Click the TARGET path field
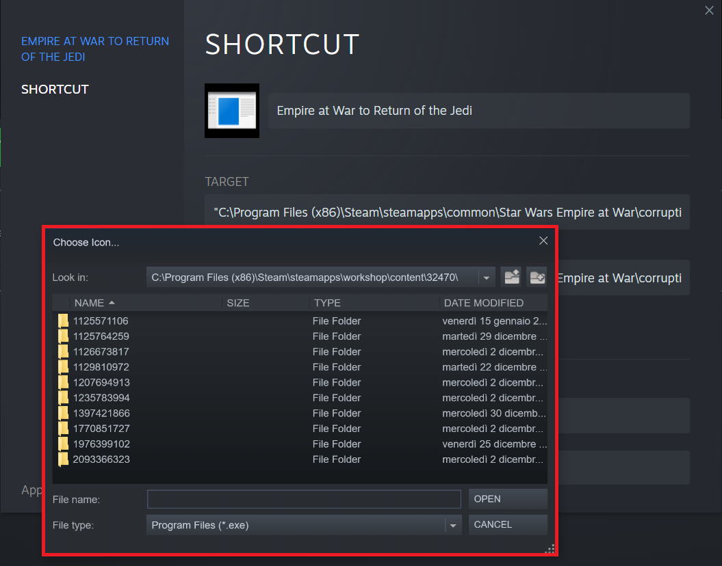722x566 pixels. point(447,212)
